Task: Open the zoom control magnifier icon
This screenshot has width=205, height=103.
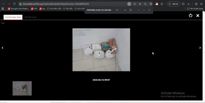Action: 135,4
